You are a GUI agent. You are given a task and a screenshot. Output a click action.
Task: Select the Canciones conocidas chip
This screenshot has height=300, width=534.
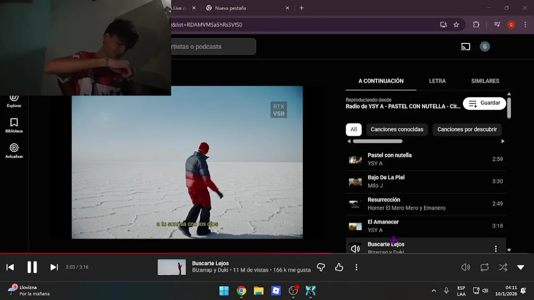[x=397, y=129]
